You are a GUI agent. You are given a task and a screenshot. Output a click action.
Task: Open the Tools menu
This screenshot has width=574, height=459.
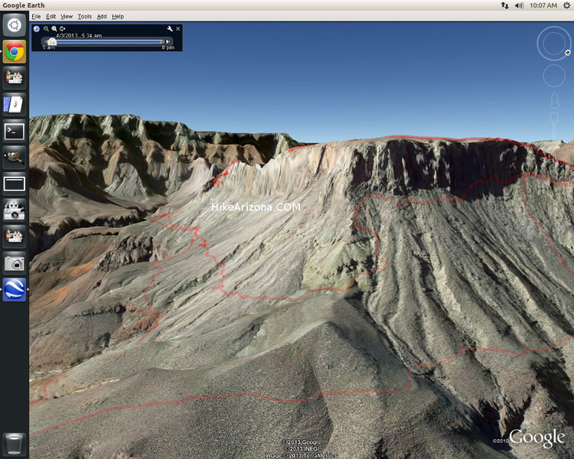[84, 17]
